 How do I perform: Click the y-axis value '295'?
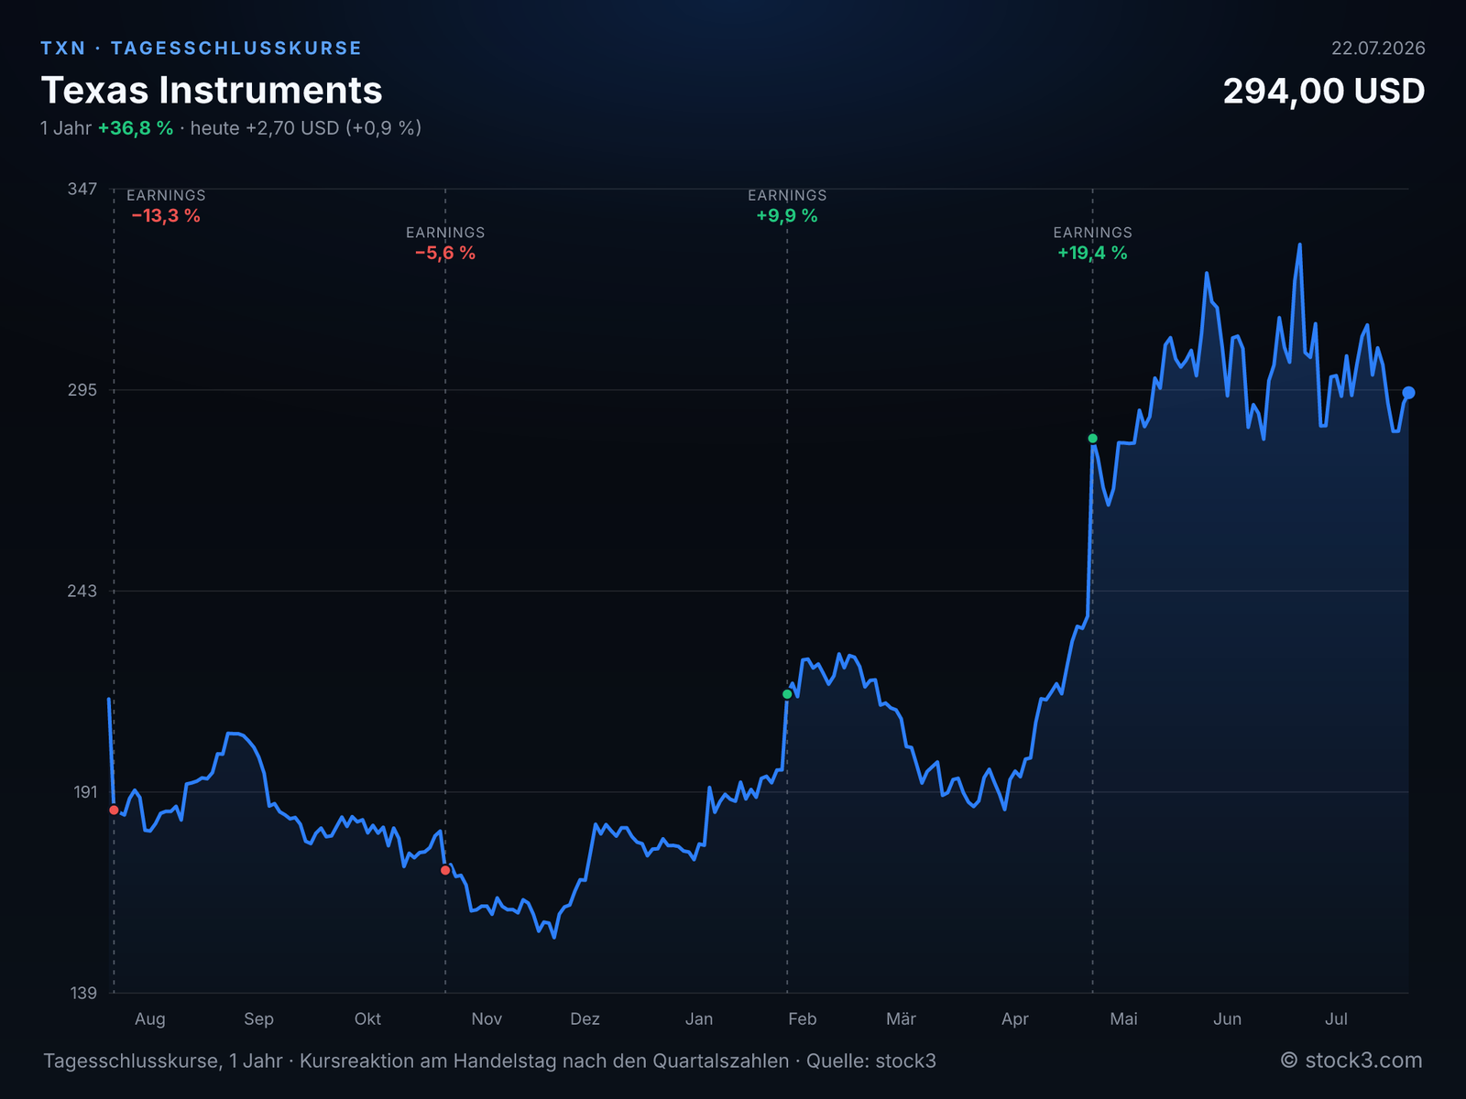click(82, 390)
